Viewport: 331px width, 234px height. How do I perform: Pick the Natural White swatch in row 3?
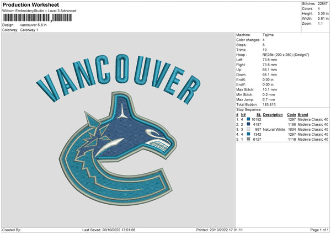249,129
